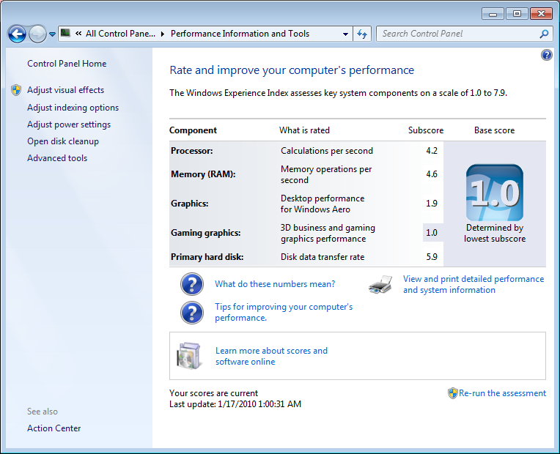
Task: Refresh the page with the refresh button
Action: [x=362, y=34]
